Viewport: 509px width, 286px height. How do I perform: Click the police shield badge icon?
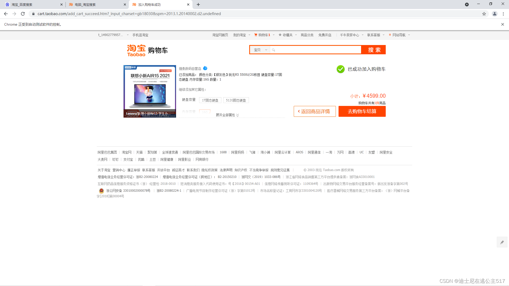101,191
